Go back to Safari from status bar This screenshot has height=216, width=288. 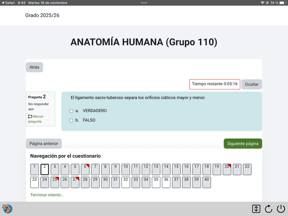click(x=7, y=3)
